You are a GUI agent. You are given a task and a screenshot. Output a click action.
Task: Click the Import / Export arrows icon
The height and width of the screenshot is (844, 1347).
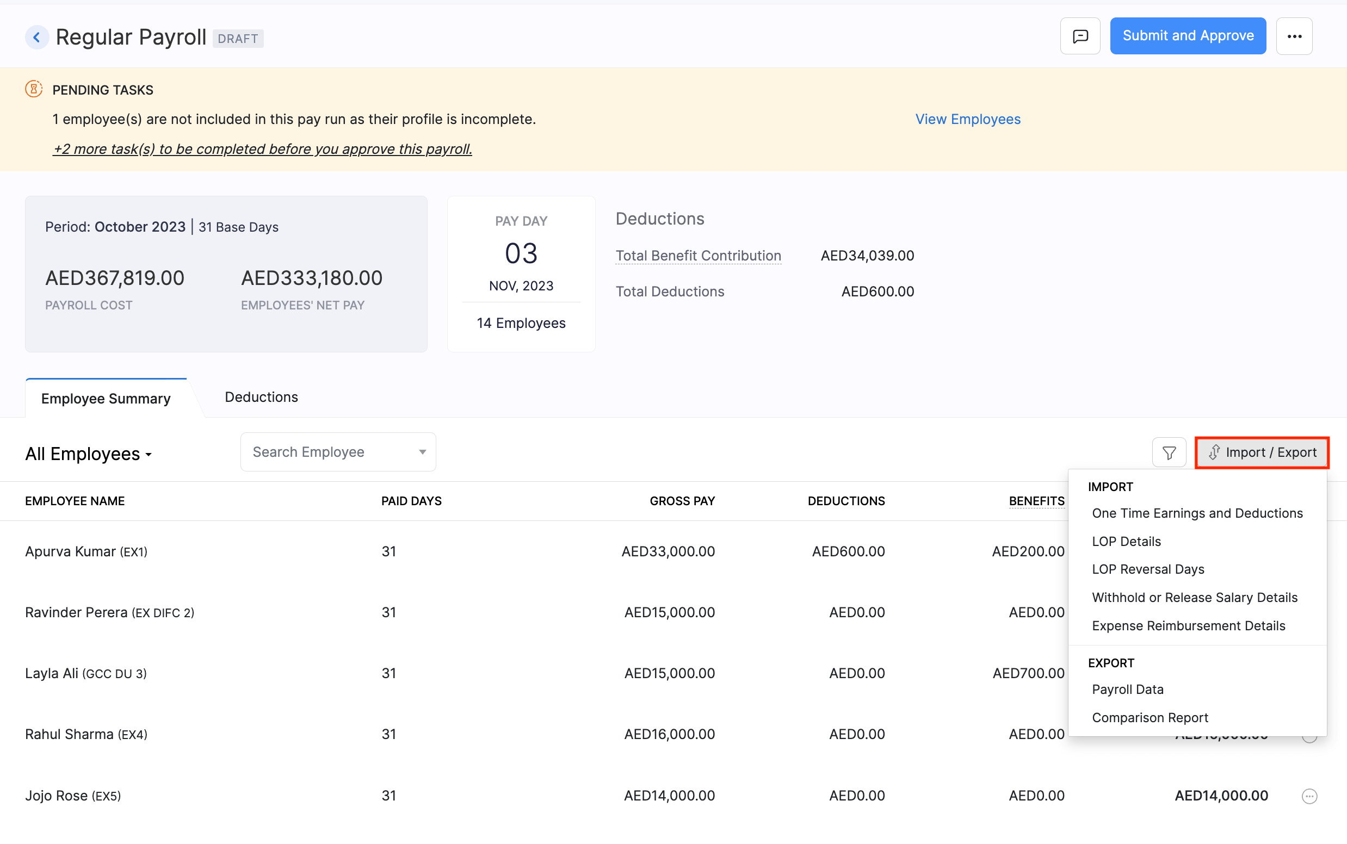click(x=1215, y=452)
